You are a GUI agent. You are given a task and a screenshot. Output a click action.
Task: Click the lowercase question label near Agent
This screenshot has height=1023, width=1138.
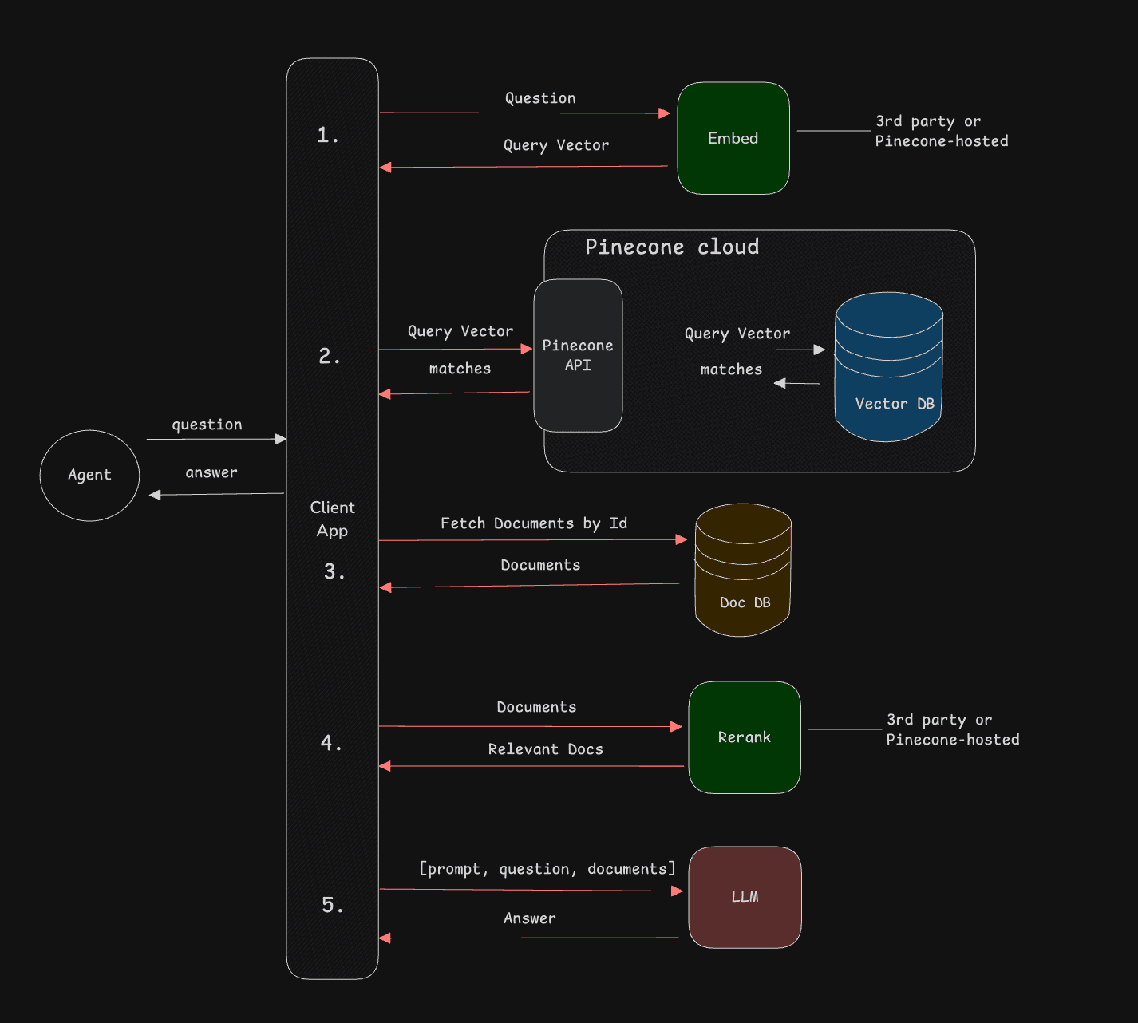tap(207, 425)
